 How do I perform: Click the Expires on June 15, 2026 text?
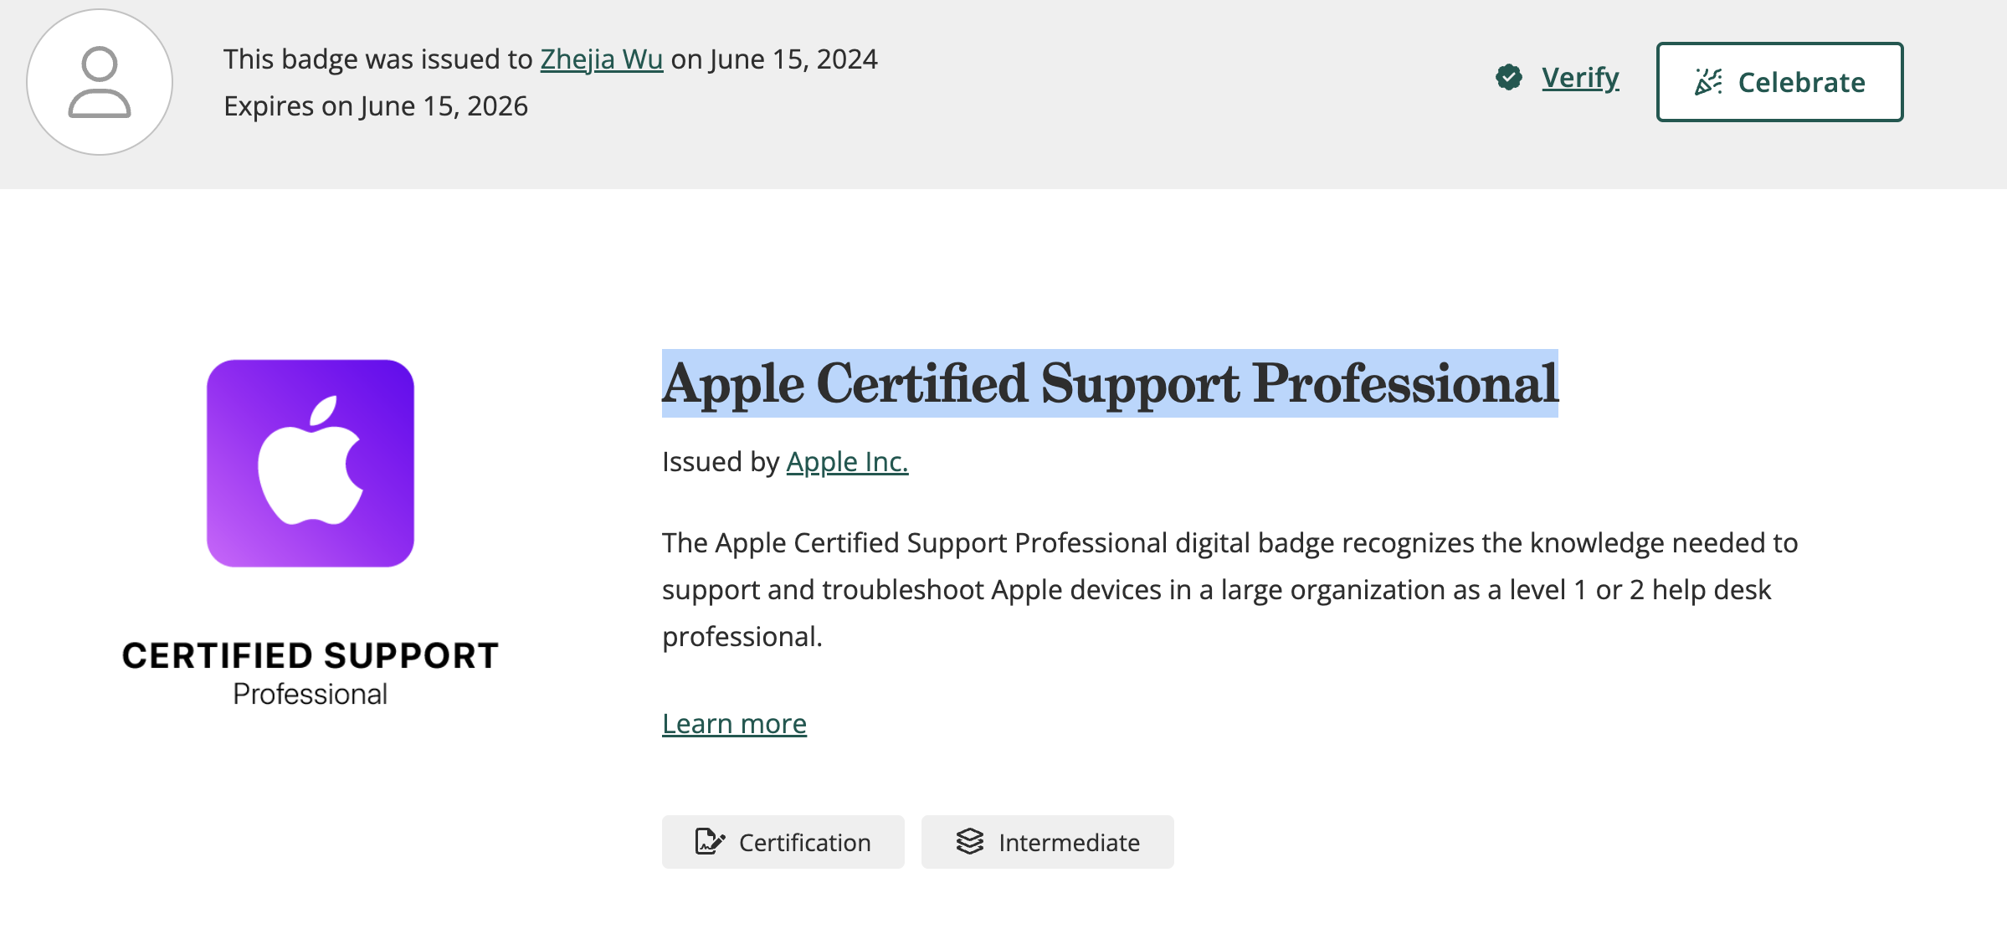tap(376, 106)
